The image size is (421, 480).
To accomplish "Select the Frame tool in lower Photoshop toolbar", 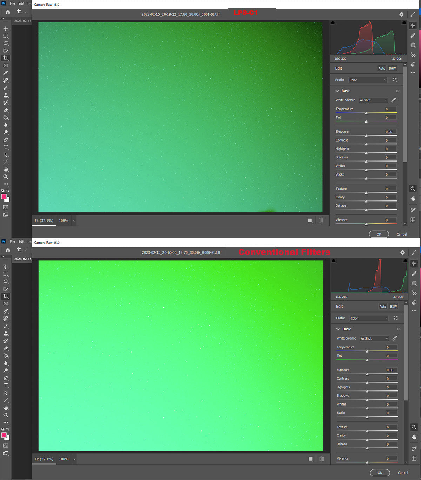I will coord(6,304).
